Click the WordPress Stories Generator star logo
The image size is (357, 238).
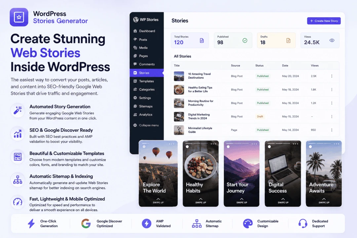(x=19, y=17)
